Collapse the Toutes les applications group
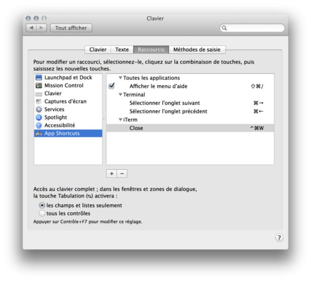 tap(121, 78)
